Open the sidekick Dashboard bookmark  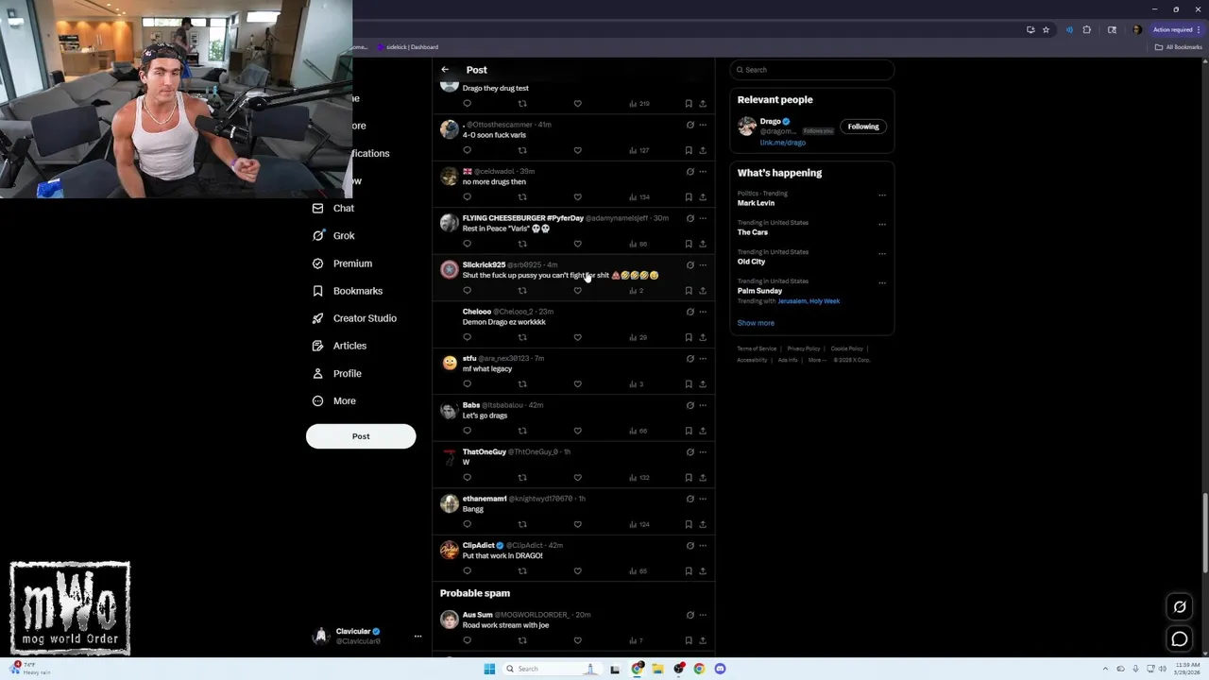(408, 47)
